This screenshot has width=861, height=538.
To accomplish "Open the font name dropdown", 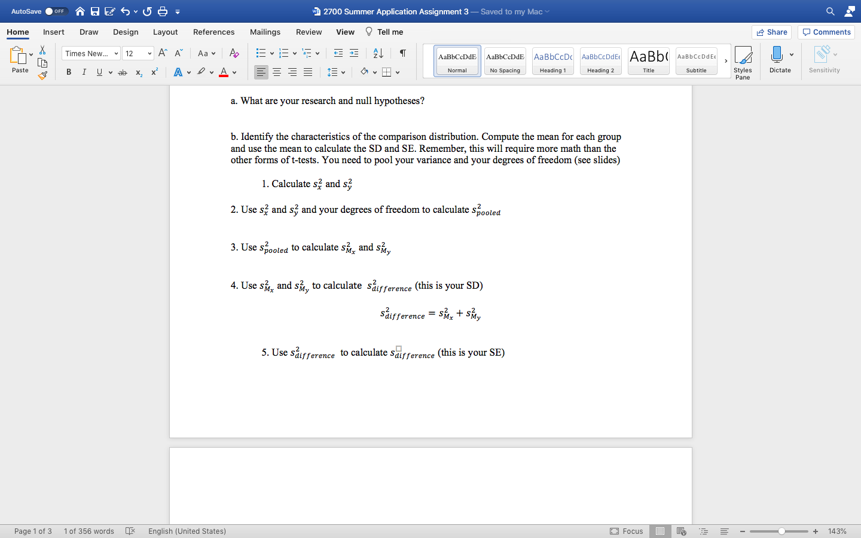I will (x=90, y=53).
